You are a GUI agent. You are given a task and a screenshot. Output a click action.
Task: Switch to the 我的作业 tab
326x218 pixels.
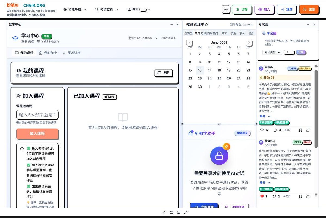coord(51,53)
